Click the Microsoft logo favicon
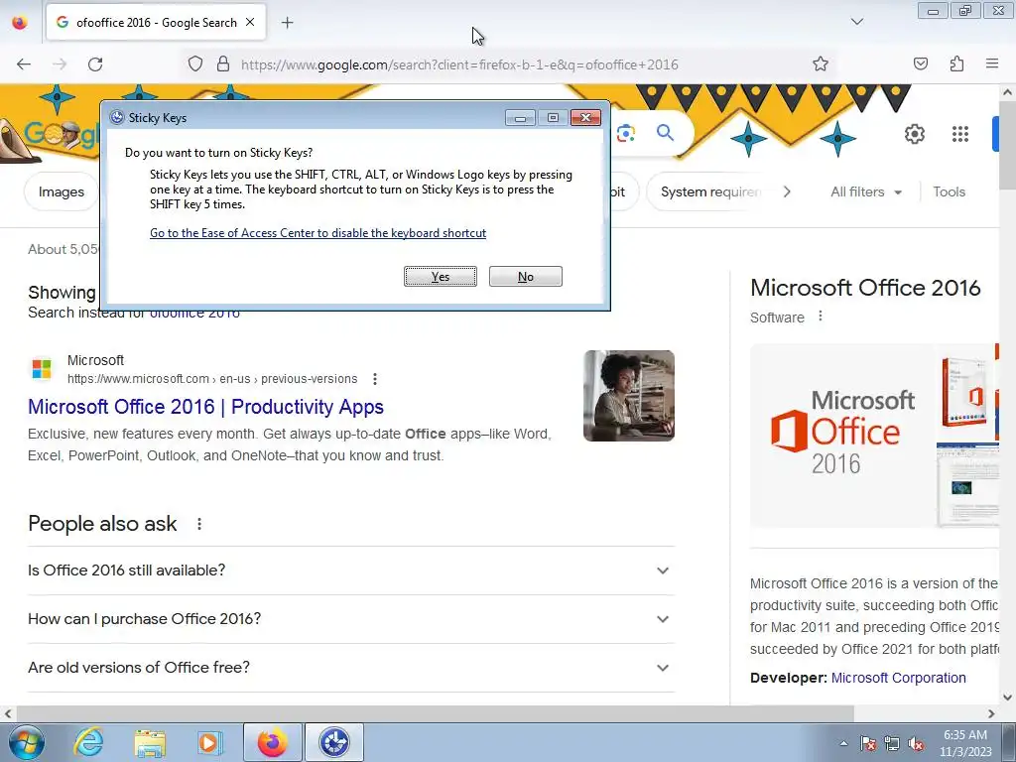Image resolution: width=1016 pixels, height=762 pixels. (42, 369)
